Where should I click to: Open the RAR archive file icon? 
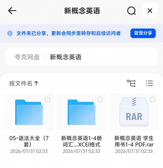pos(134,112)
